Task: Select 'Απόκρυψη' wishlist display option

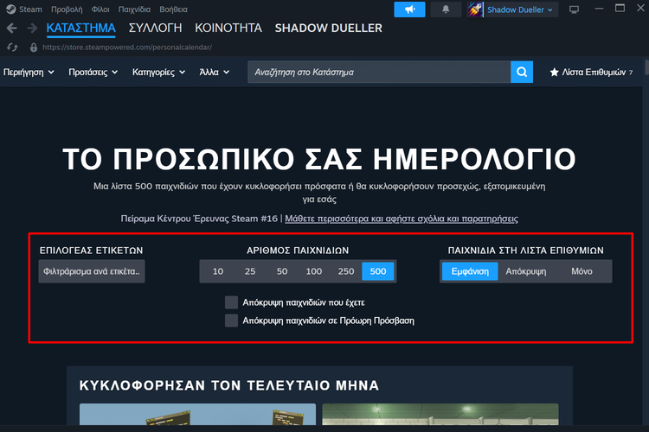Action: click(526, 271)
